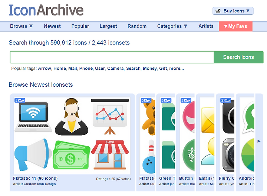The image size is (267, 196).
Task: Open the Green iconset title link
Action: click(167, 178)
